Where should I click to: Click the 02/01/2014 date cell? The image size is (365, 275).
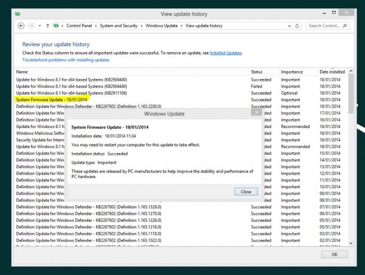coord(330,240)
